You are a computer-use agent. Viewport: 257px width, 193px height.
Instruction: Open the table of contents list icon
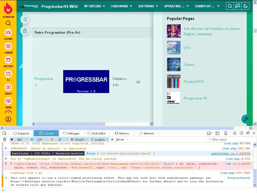pyautogui.click(x=25, y=19)
